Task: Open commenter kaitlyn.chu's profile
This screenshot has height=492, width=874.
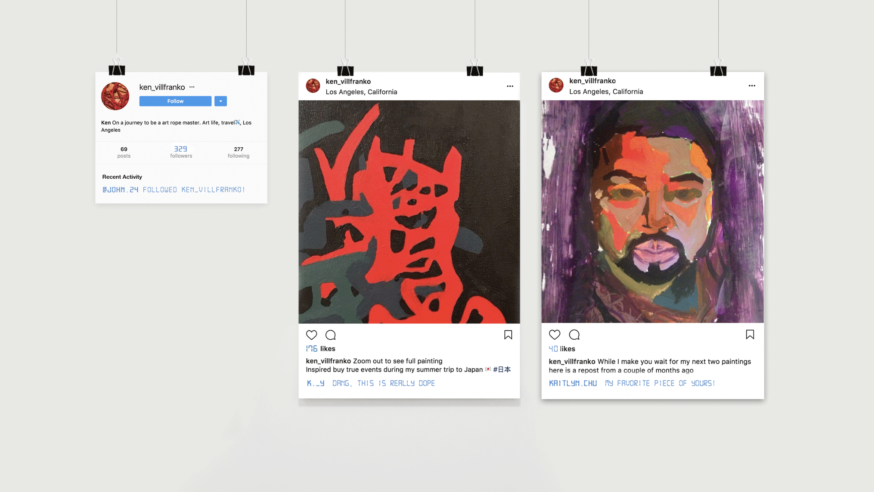Action: coord(572,383)
